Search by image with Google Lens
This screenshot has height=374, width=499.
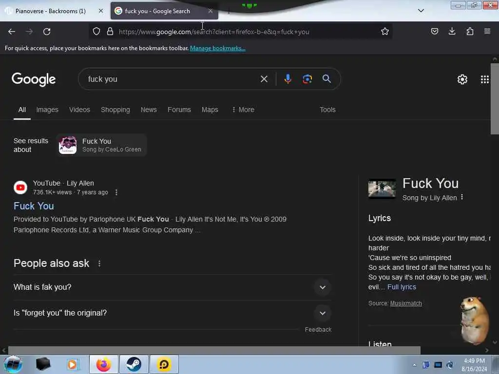pyautogui.click(x=307, y=79)
